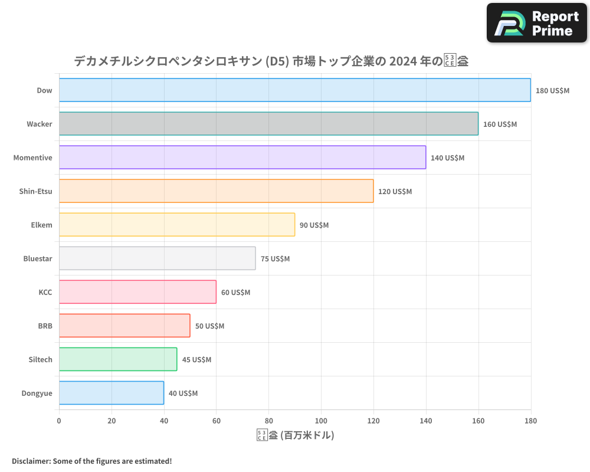Image resolution: width=590 pixels, height=472 pixels.
Task: Click the 100 tick on x-axis
Action: click(321, 421)
